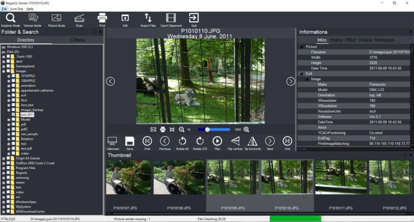Zoom out with the minus magnifier
Screen dimensions: 414x222
[x=181, y=130]
